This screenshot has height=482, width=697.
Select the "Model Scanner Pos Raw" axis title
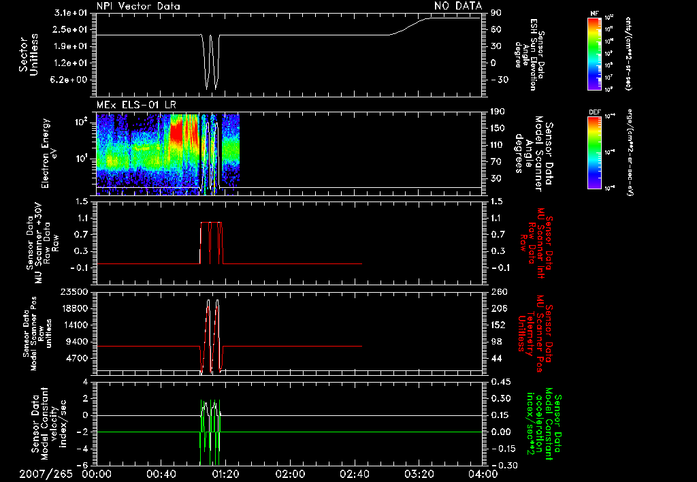(37, 334)
